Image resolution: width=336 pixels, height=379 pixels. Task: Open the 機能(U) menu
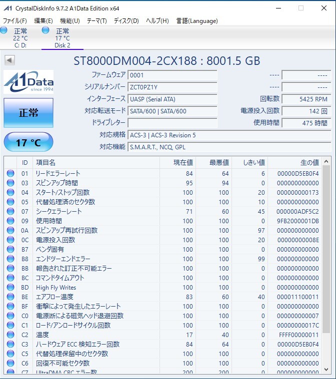[69, 21]
